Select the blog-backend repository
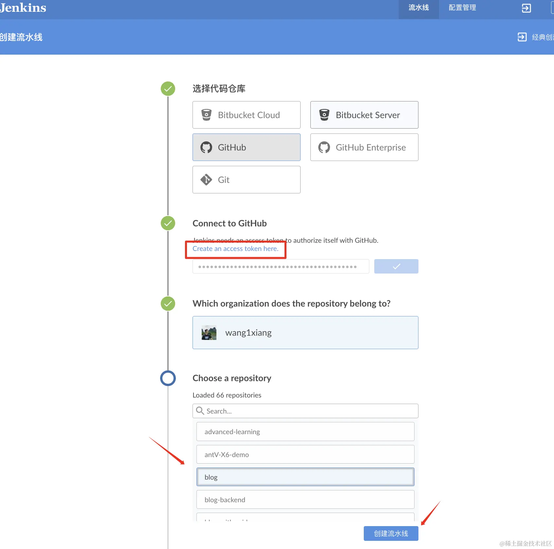554x549 pixels. [x=305, y=500]
